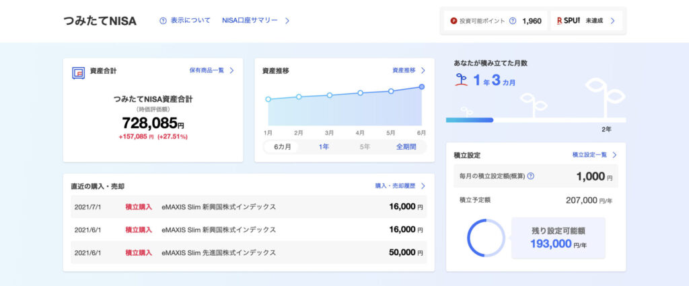Click the 50,000 円 purchase amount
Screen dimensions: 689x286
point(406,252)
